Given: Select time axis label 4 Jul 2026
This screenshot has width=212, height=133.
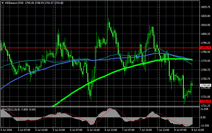Looking at the screenshot, I should [6, 130].
